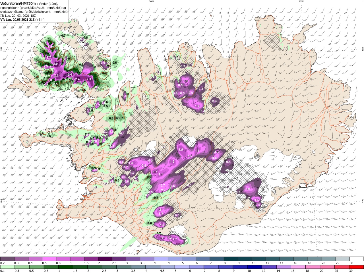Click the 'rigning/skúrir' legend description line
Viewport: 364px width, 273px height.
[33, 8]
